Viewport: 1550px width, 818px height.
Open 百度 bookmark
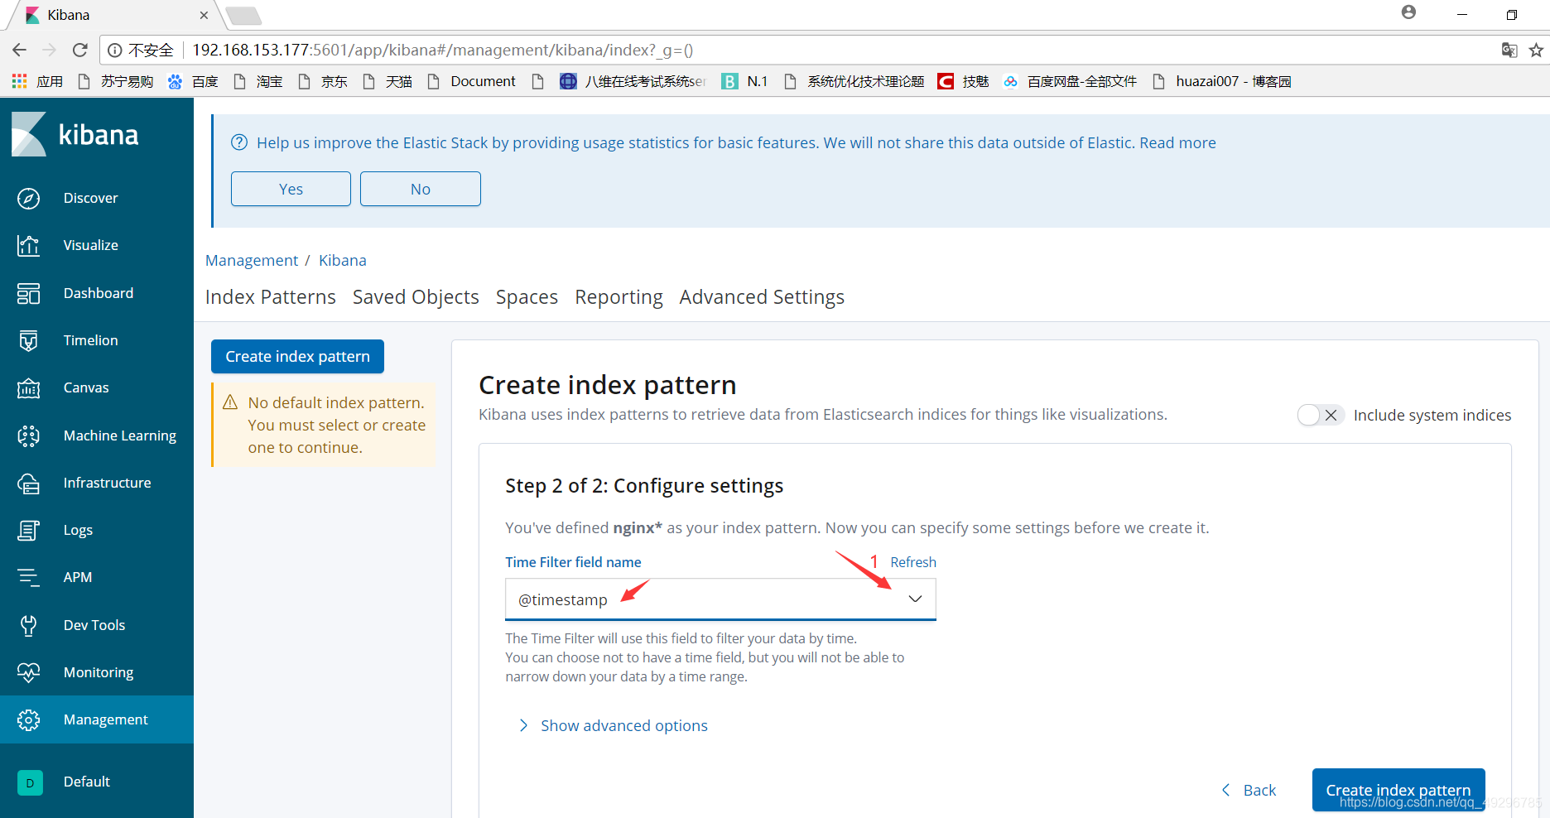pos(193,81)
